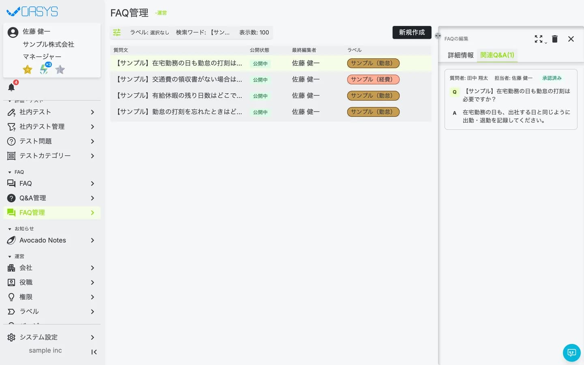This screenshot has height=365, width=584.
Task: Delete the FAQ with trash icon
Action: [x=555, y=39]
